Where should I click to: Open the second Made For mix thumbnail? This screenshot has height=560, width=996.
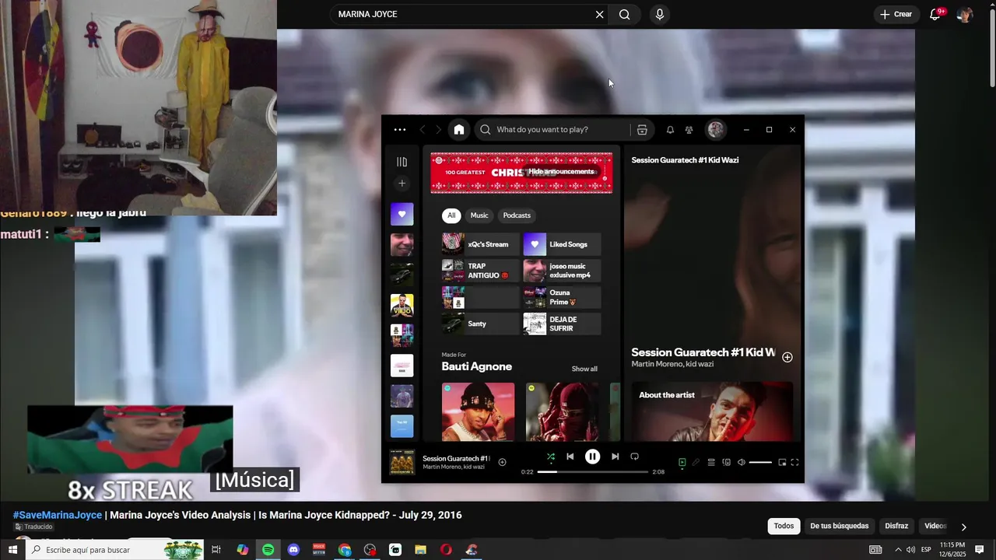[x=562, y=411]
